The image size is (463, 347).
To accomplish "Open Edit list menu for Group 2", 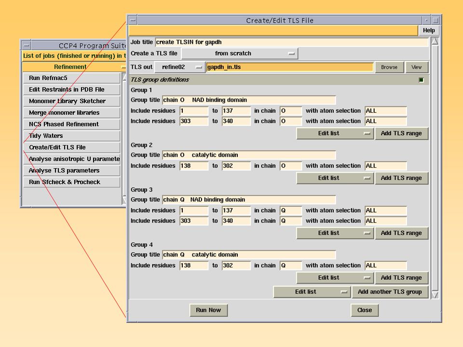I will click(x=335, y=178).
